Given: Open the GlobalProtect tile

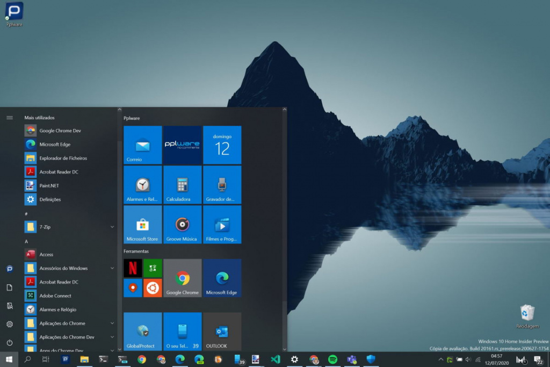Looking at the screenshot, I should [x=142, y=332].
